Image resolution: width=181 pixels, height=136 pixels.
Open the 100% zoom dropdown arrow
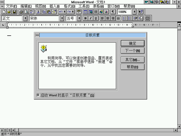pos(134,12)
